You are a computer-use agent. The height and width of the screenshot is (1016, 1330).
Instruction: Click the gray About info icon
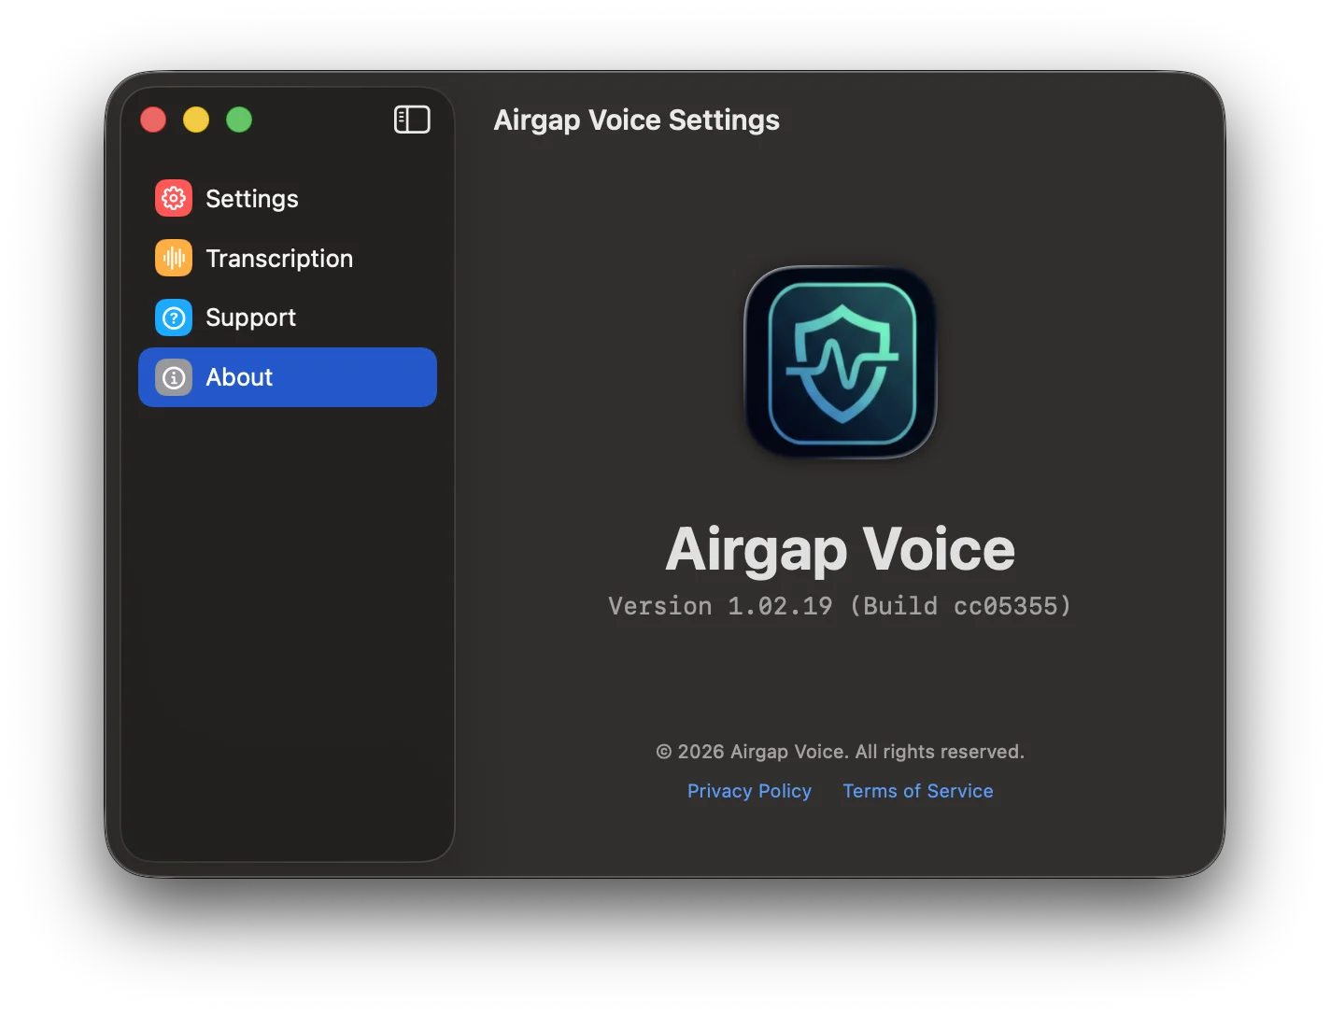pyautogui.click(x=174, y=377)
